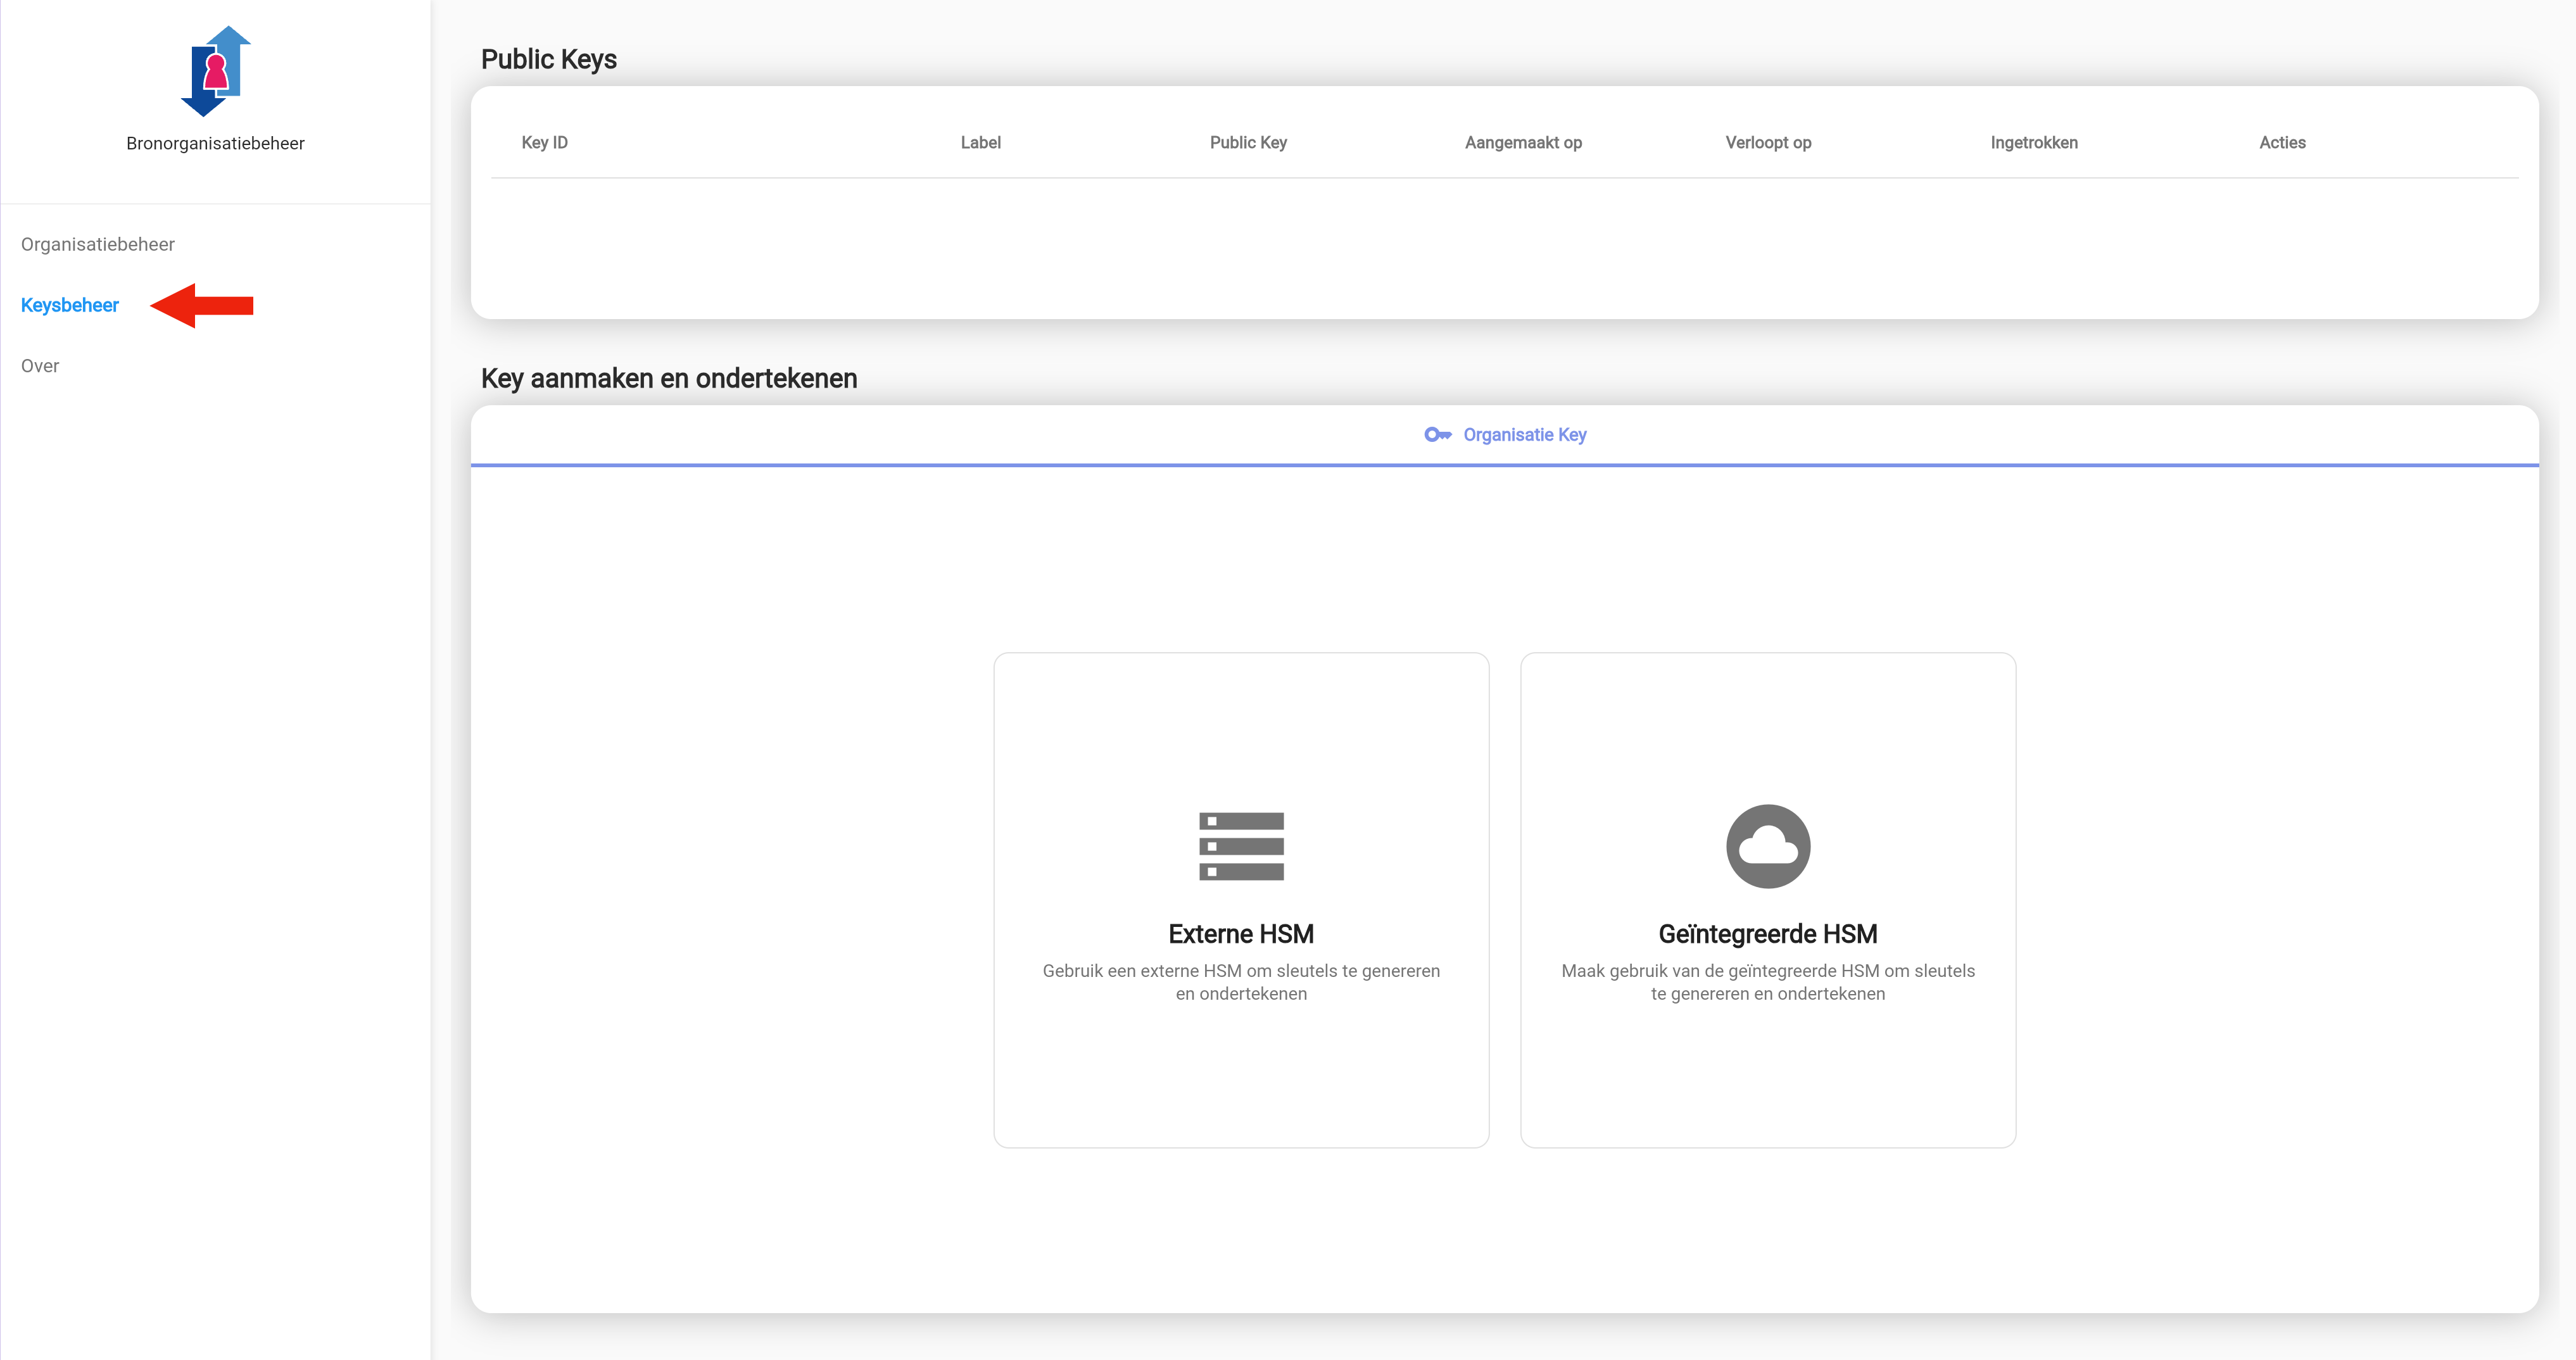Screen dimensions: 2576x1360
Task: Click the Aangemaakt op column header
Action: pos(1523,142)
